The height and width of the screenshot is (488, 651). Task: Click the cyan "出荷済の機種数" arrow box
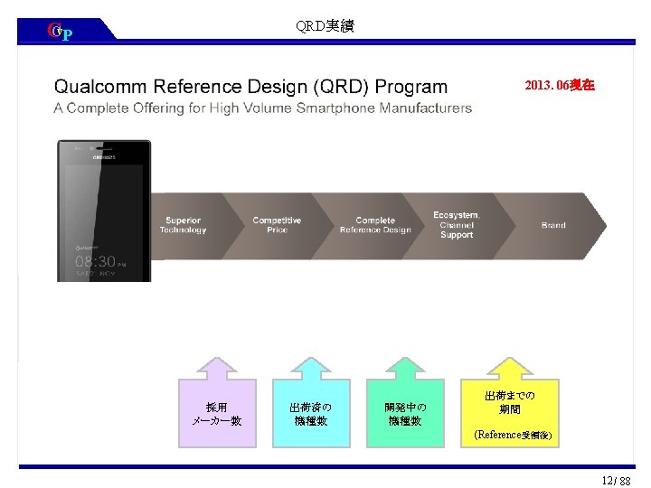tap(311, 402)
